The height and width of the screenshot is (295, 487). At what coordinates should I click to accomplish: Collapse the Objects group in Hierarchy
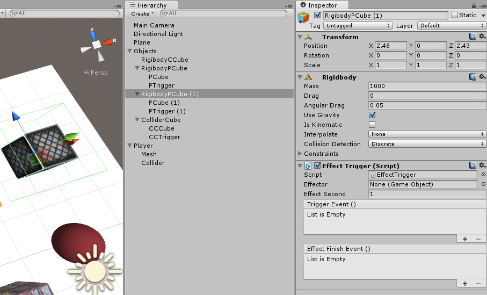tap(130, 51)
